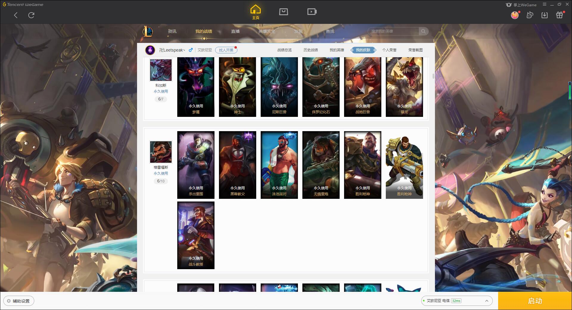Click the 梦魇 skin thumbnail
572x310 pixels.
[196, 87]
